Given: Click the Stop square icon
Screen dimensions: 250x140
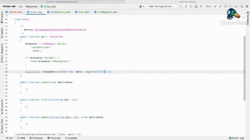Looking at the screenshot, I should [201, 6].
